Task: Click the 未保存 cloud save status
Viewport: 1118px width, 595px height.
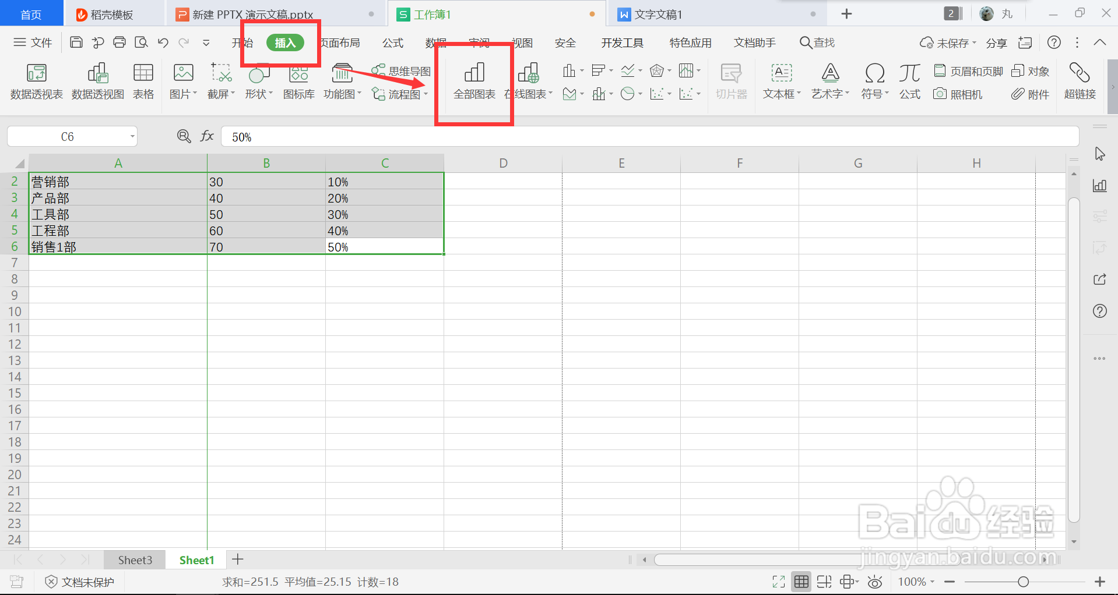Action: 948,43
